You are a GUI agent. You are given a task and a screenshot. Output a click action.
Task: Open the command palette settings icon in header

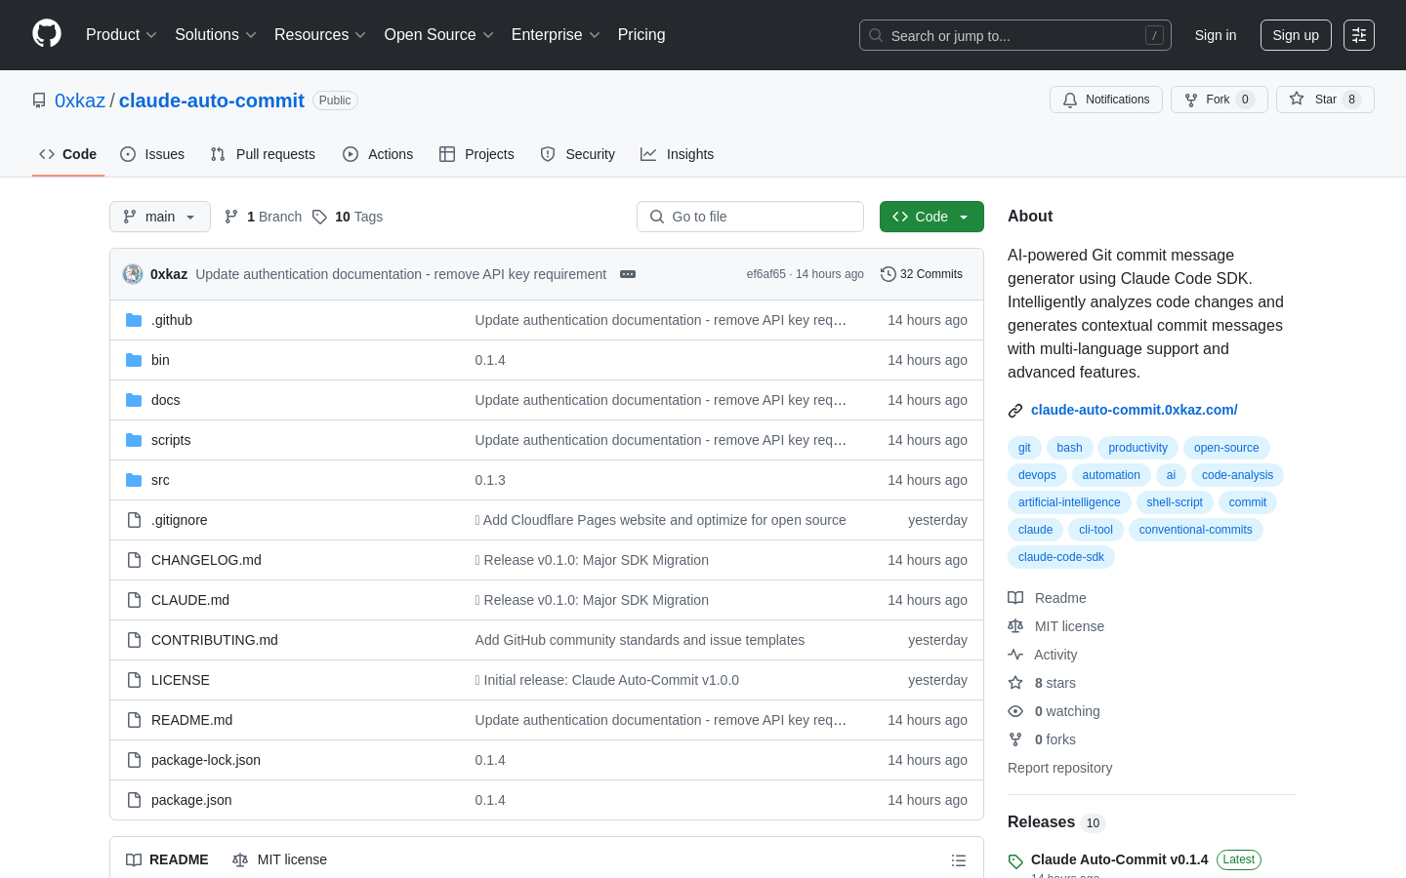click(x=1359, y=35)
